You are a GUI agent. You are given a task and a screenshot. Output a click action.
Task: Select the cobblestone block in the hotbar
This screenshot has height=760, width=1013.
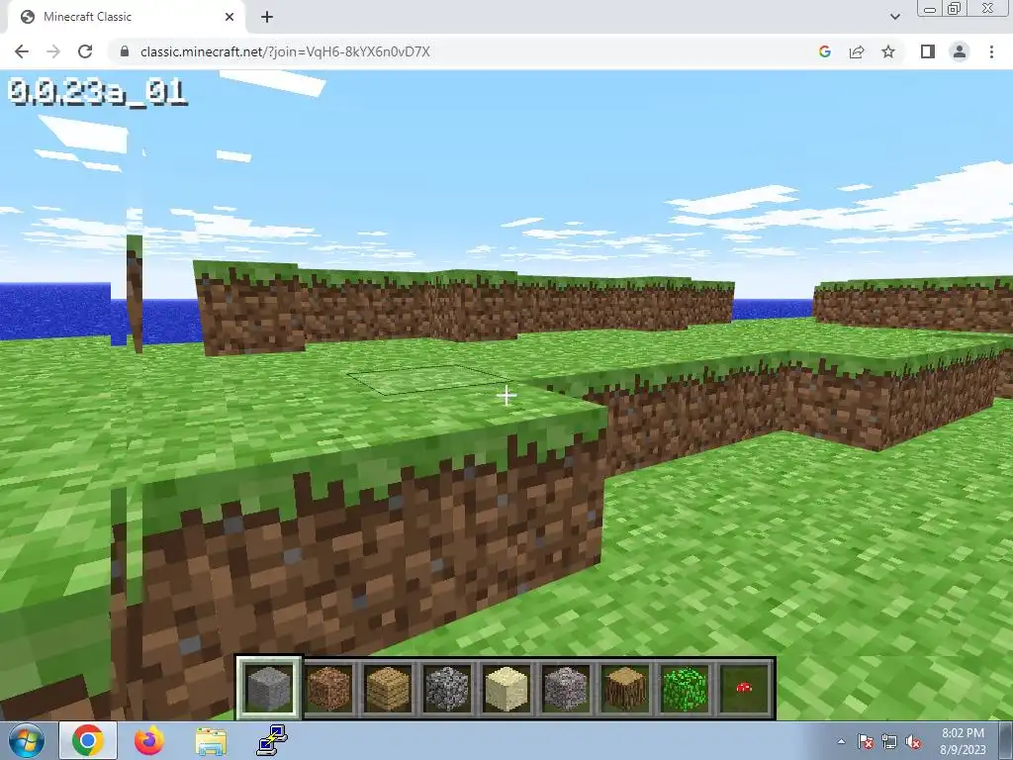tap(447, 689)
